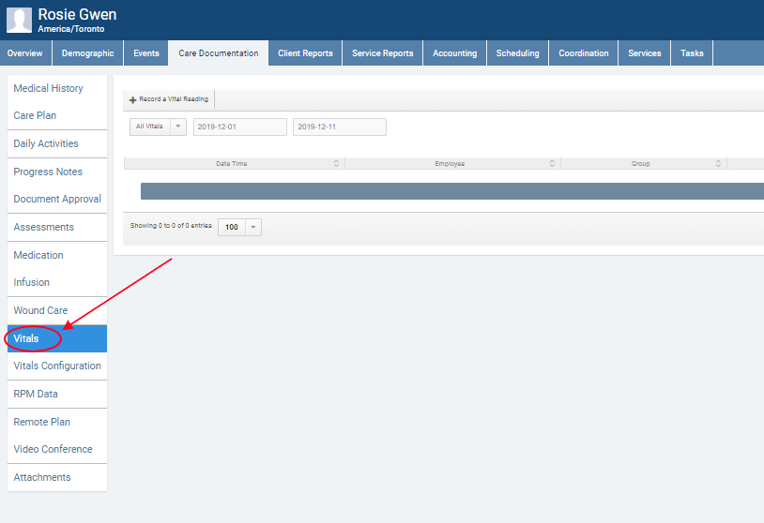Open Vitals Configuration in the sidebar
Image resolution: width=764 pixels, height=523 pixels.
(x=57, y=366)
